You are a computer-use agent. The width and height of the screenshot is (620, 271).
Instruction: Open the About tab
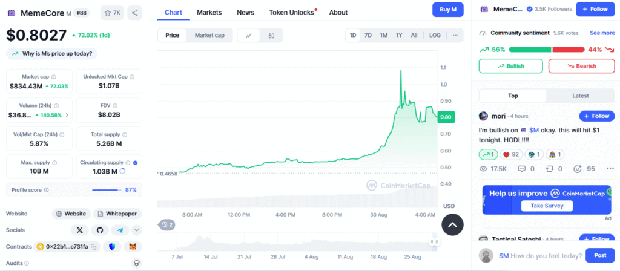338,12
